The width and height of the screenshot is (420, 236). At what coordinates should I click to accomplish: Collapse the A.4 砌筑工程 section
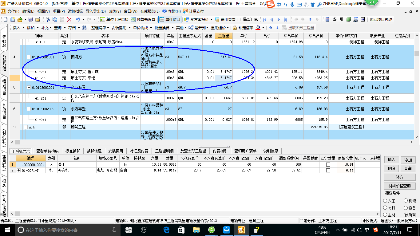(x=26, y=127)
